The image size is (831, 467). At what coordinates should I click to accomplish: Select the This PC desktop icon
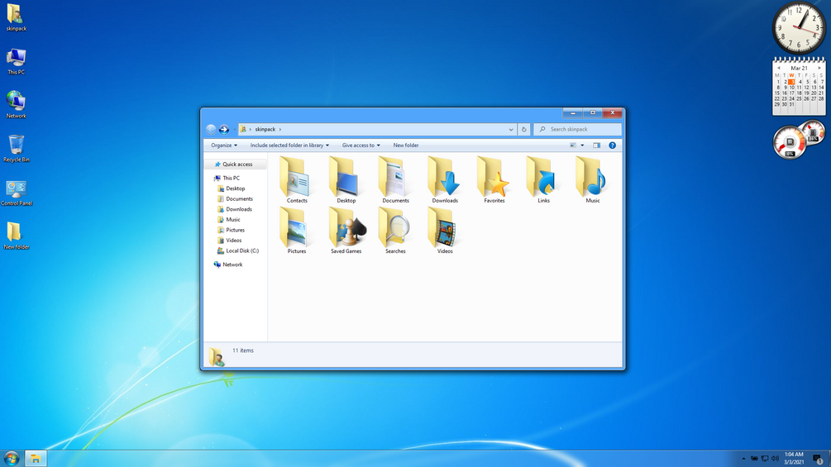pyautogui.click(x=16, y=61)
